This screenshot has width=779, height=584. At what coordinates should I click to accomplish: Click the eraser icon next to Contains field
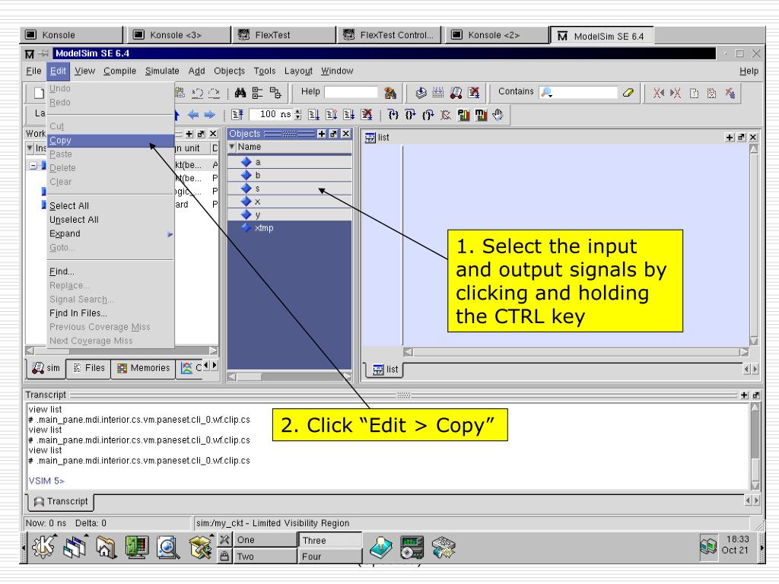click(628, 92)
